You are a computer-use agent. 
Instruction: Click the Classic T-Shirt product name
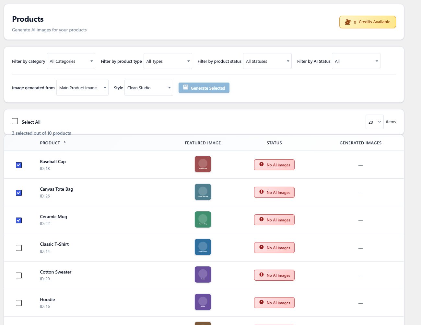[x=54, y=244]
